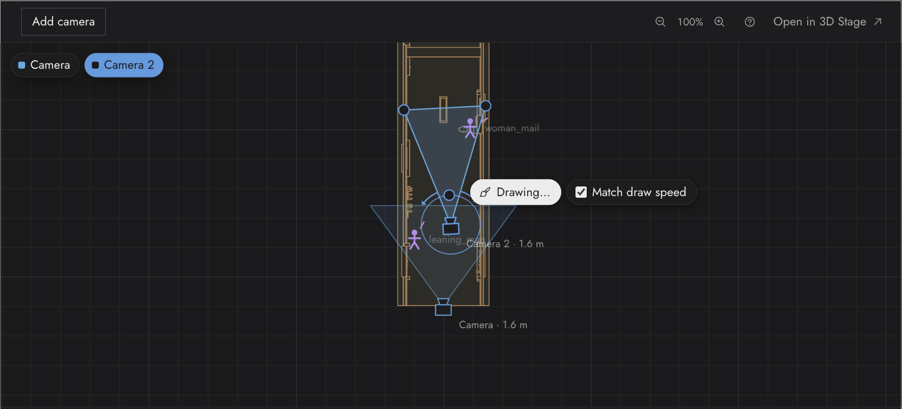Viewport: 902px width, 409px height.
Task: Grab Camera 2 right frustum corner handle
Action: pos(485,106)
